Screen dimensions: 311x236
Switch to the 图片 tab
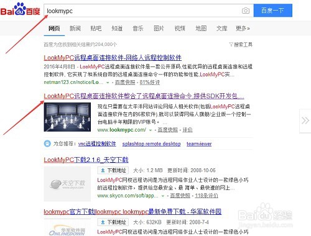[x=159, y=29]
